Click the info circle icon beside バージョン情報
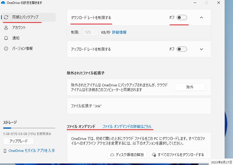The image size is (233, 165). [6, 49]
